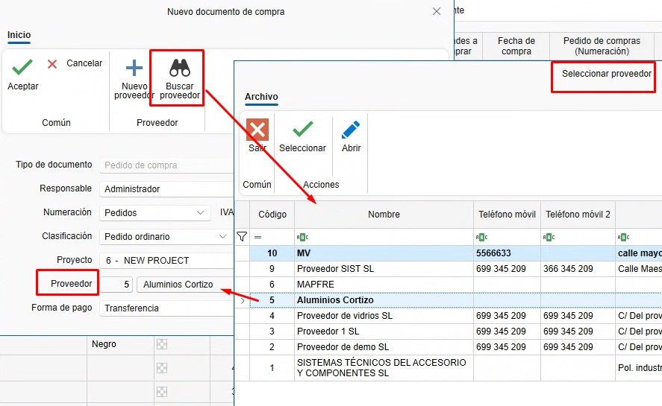Image resolution: width=662 pixels, height=406 pixels.
Task: Click the Salir red cross icon
Action: pos(257,130)
